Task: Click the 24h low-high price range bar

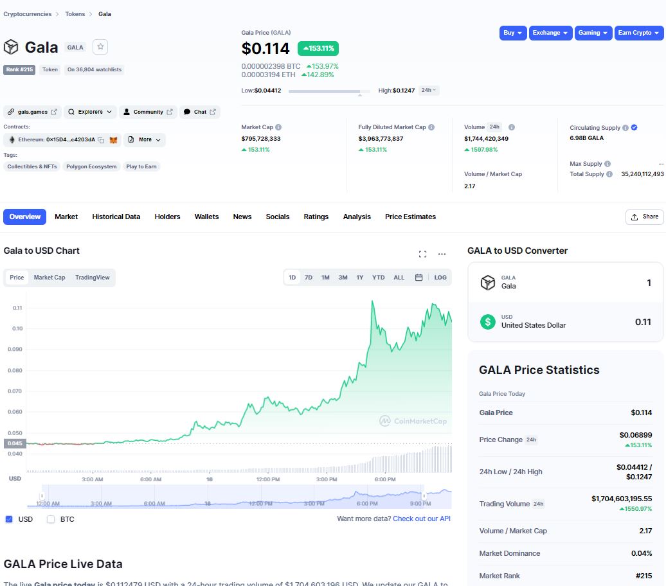Action: [329, 91]
